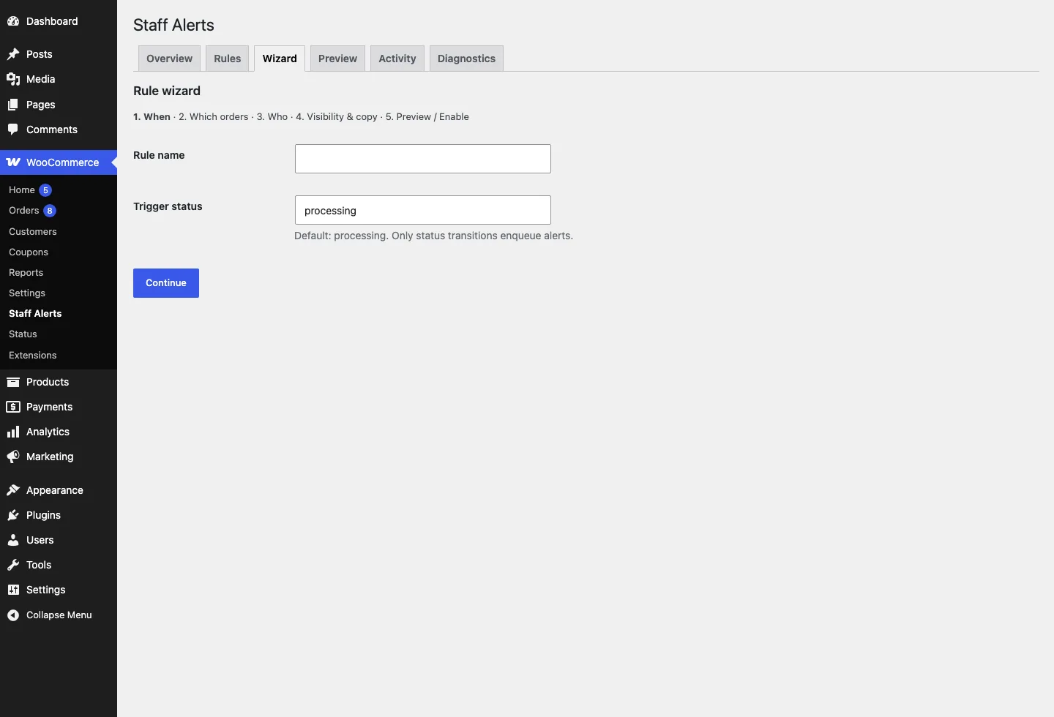The image size is (1054, 717).
Task: Select the Wizard tab
Action: [280, 59]
